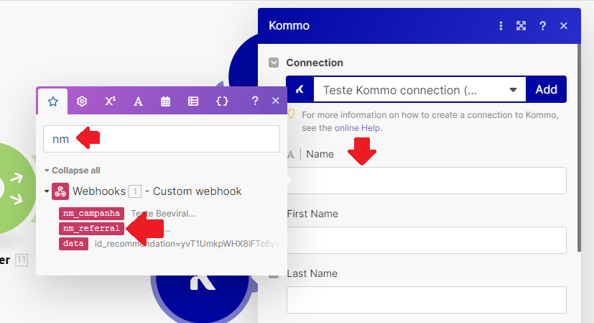
Task: Close the mapping panel
Action: pyautogui.click(x=275, y=101)
